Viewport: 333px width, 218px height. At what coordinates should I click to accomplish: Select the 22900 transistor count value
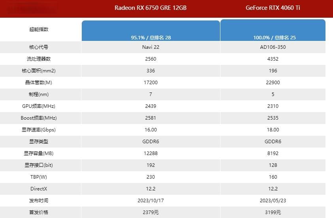coord(273,83)
